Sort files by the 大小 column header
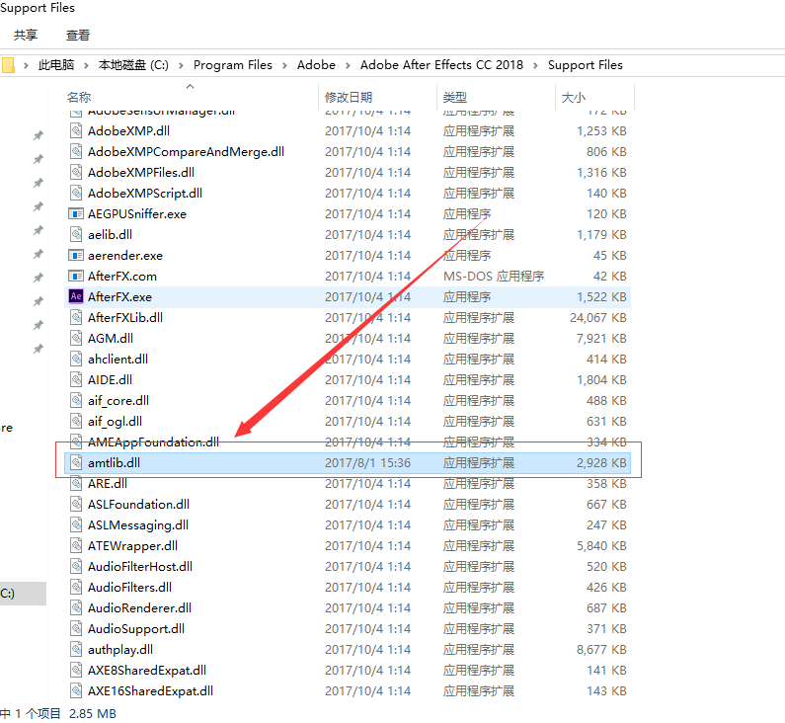This screenshot has height=723, width=785. (574, 97)
